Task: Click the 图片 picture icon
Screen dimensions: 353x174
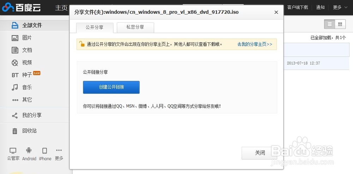Action: [15, 38]
